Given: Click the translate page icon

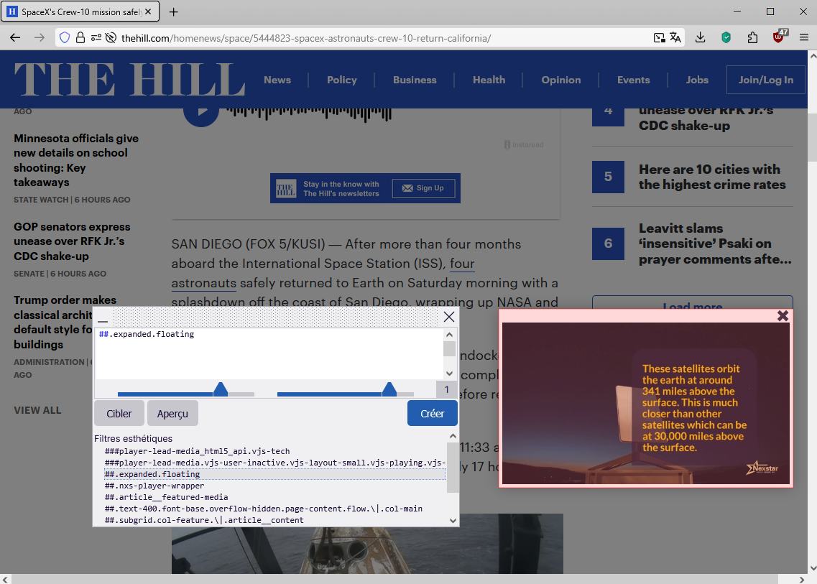Looking at the screenshot, I should [x=675, y=37].
